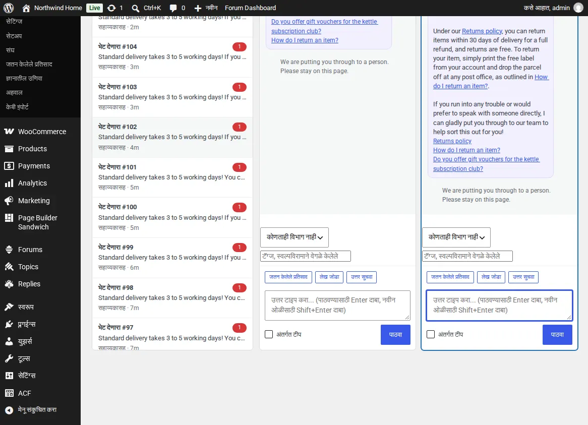Screen dimensions: 588x425
Task: Open the केबी इंपोर्ट sidebar submenu item
Action: tap(17, 107)
